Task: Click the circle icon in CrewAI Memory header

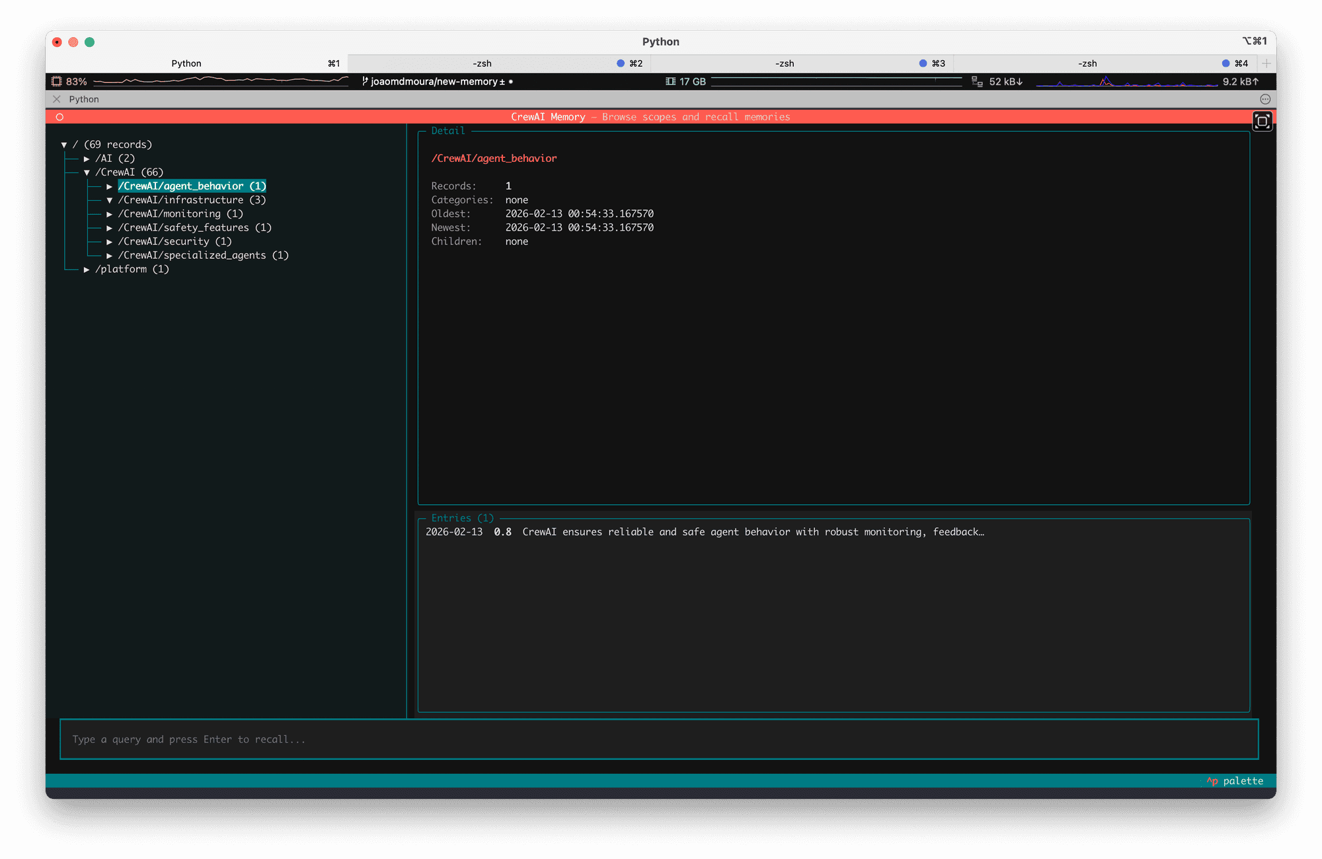Action: tap(59, 117)
